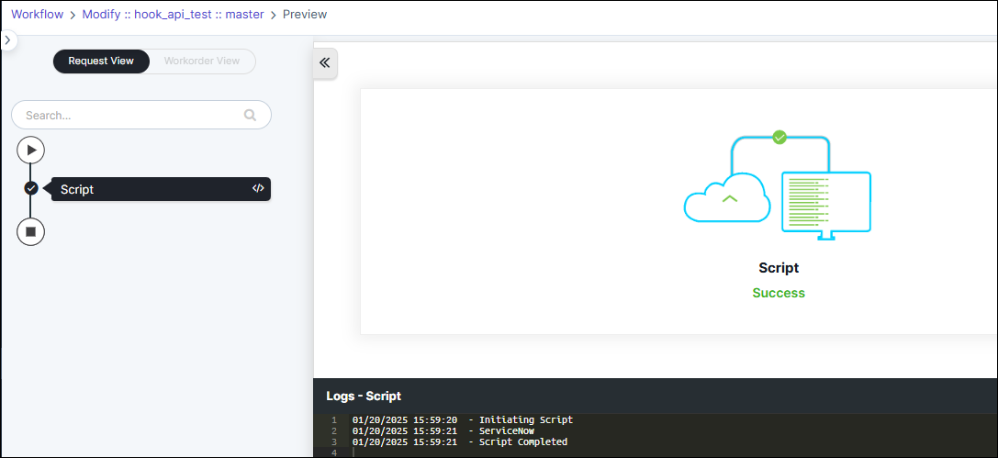Collapse the panel with double chevron
Viewport: 998px width, 458px height.
[x=325, y=62]
